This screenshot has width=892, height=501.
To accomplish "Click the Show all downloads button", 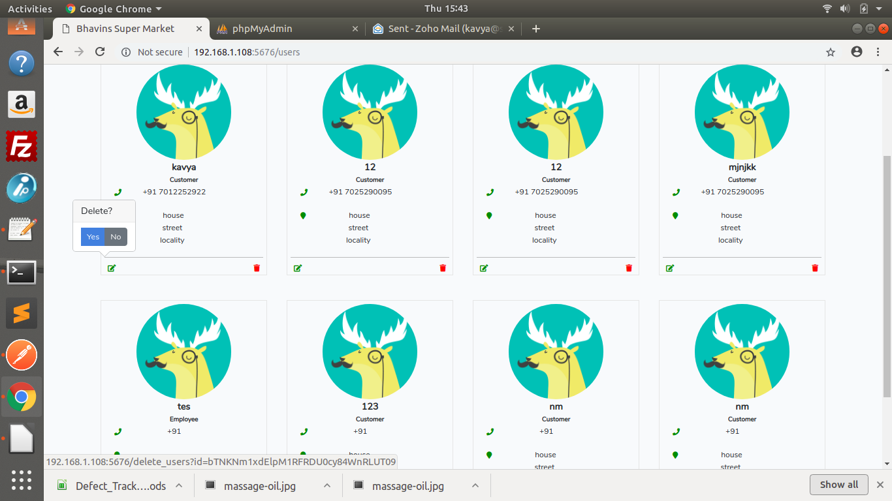I will [x=839, y=485].
